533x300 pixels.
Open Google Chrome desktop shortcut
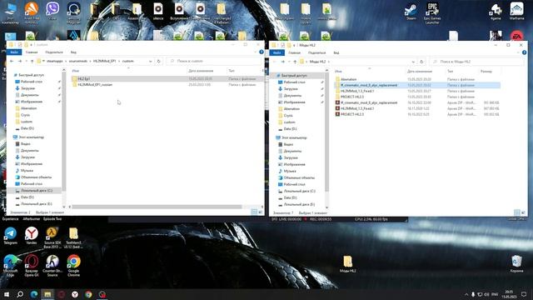73,265
